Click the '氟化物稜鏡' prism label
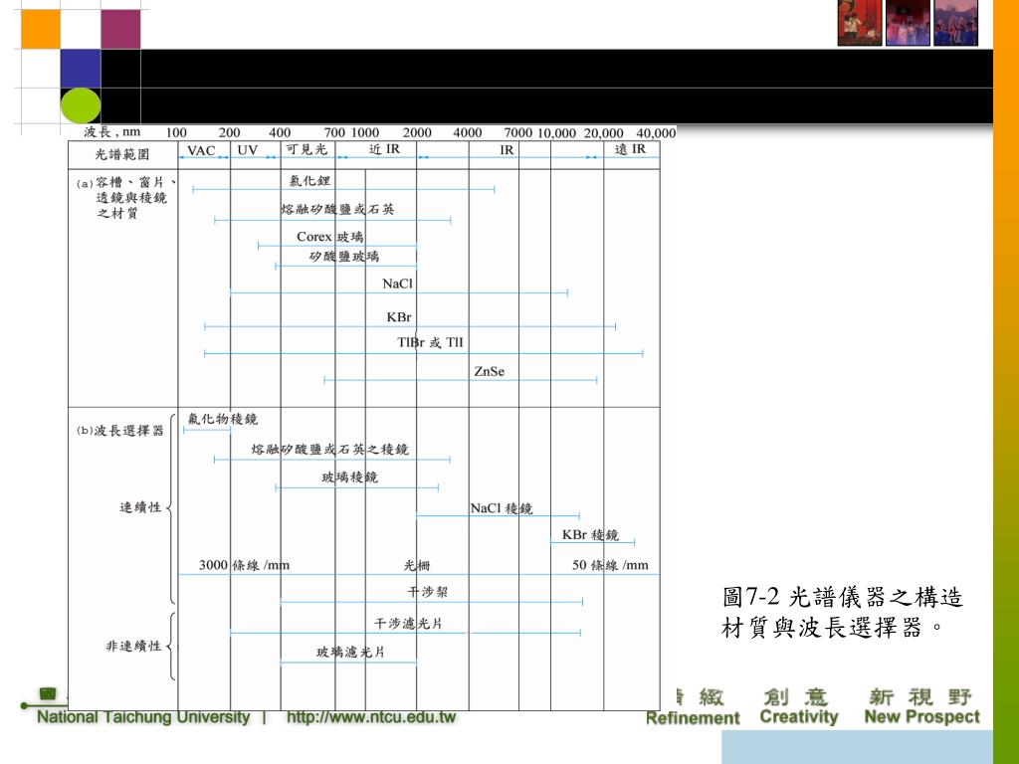Viewport: 1019px width, 764px height. 223,419
